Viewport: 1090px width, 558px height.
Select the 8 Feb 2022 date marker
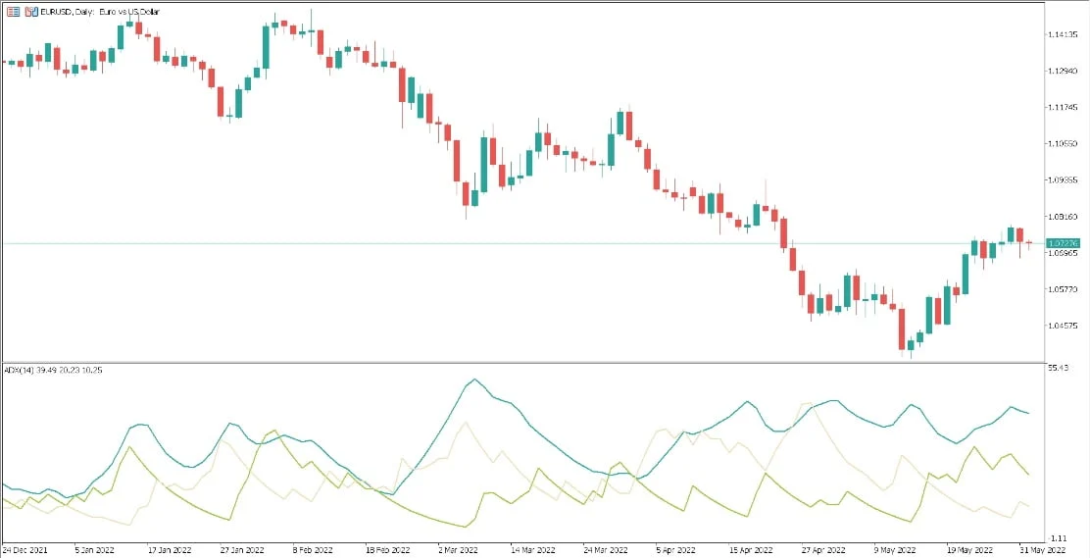click(x=312, y=549)
